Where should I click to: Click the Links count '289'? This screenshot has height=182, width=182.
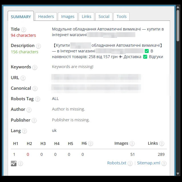[x=161, y=154]
